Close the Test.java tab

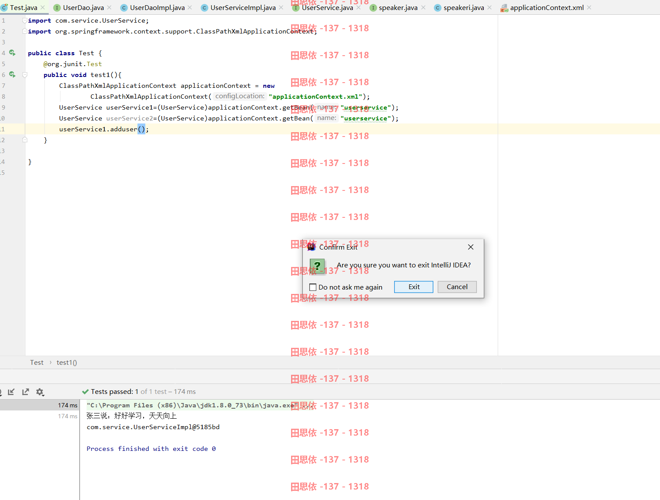43,7
